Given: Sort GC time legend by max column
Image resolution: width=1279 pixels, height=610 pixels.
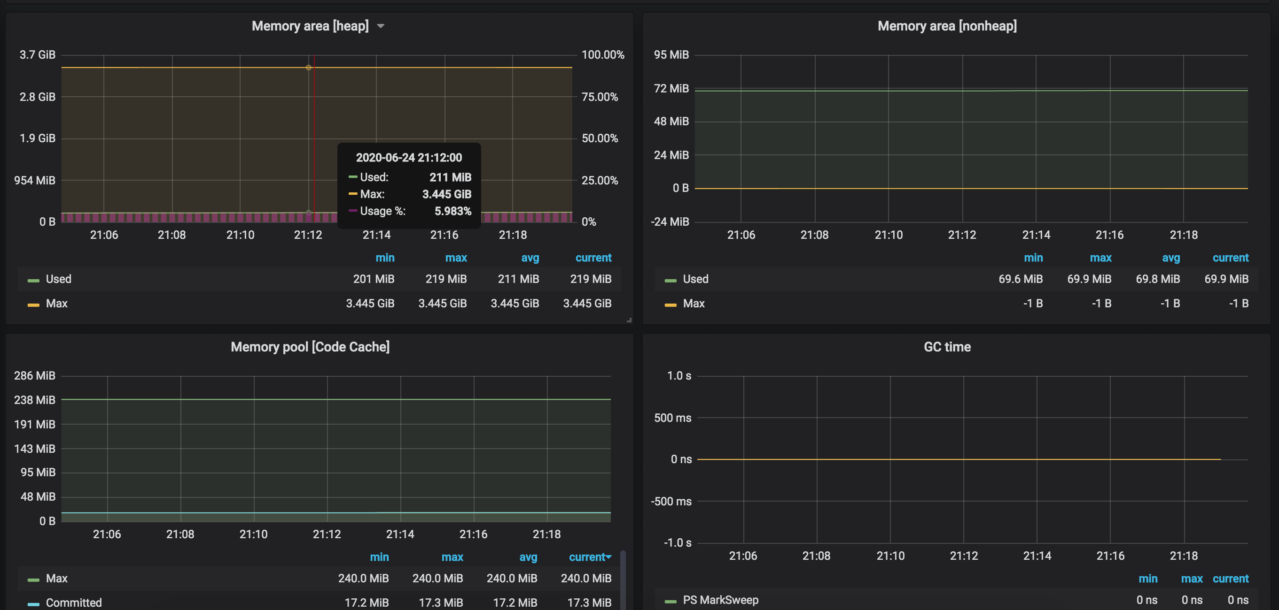Looking at the screenshot, I should [1192, 579].
